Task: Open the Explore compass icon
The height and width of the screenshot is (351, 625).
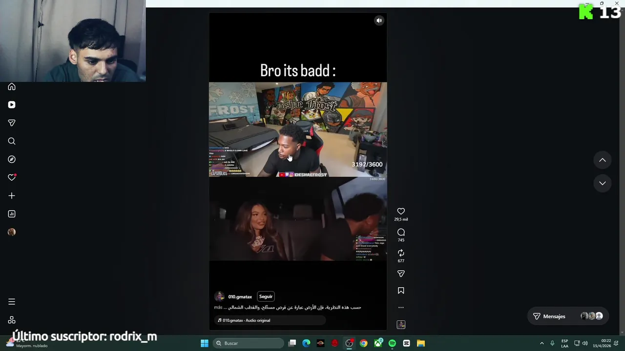Action: (12, 159)
